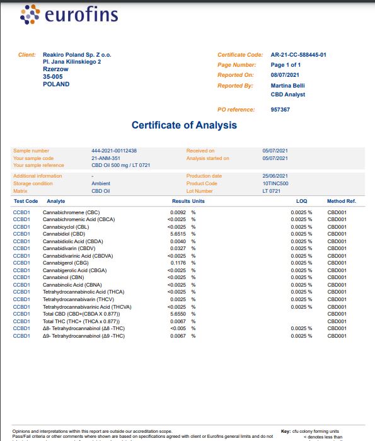Click production date 25/06/2021

[x=275, y=176]
